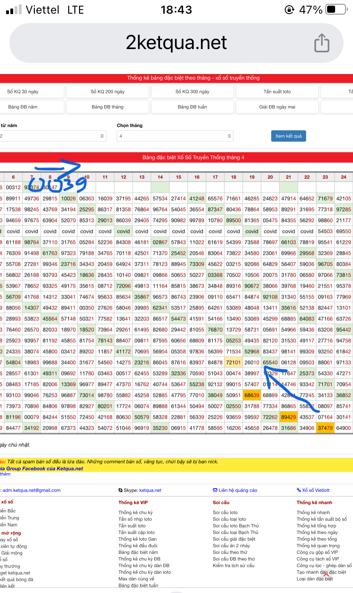
Task: Expand the từ năm year dropdown
Action: click(x=52, y=136)
